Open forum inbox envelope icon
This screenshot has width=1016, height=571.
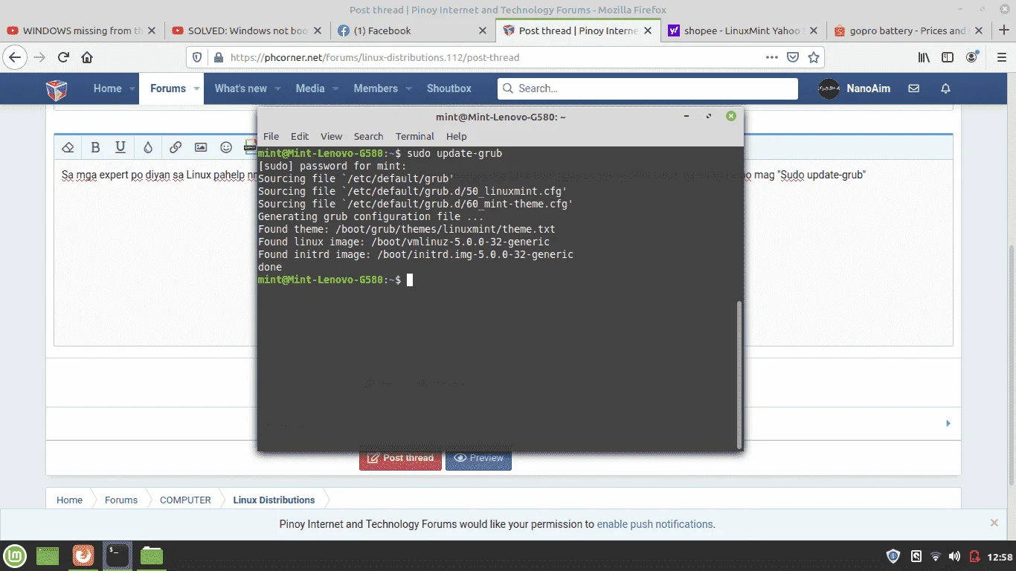[913, 88]
